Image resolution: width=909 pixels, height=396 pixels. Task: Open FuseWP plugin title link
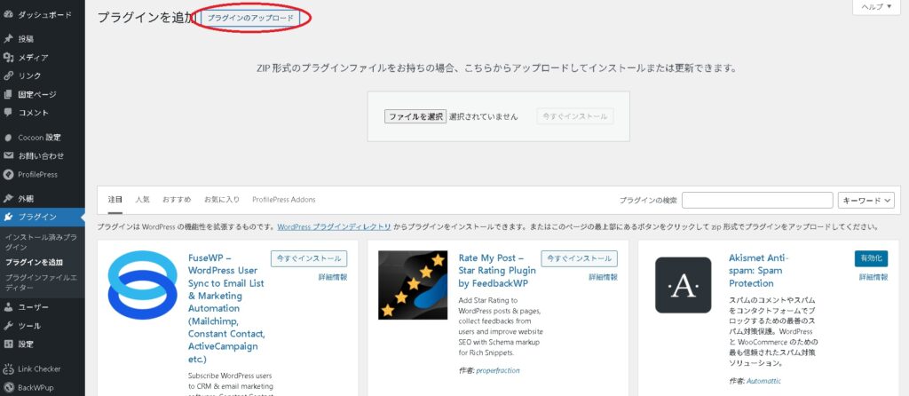226,308
